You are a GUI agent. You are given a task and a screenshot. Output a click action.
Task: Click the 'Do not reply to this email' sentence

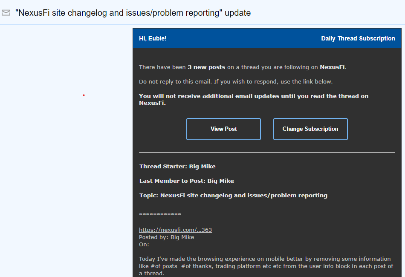point(236,81)
